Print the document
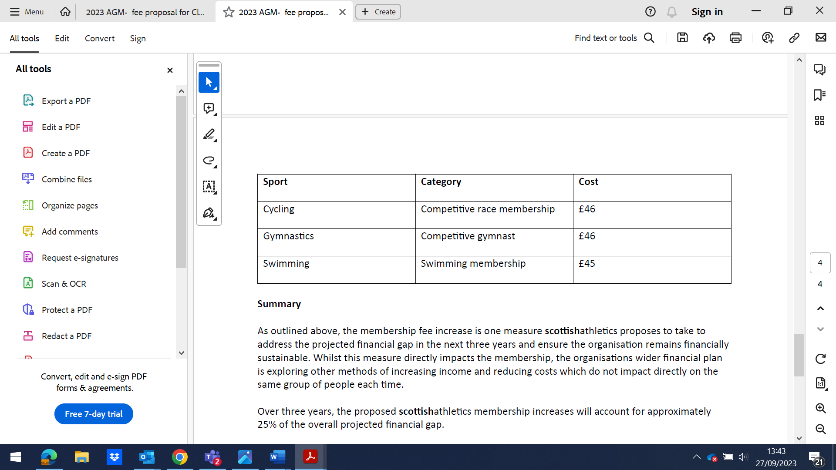 735,38
